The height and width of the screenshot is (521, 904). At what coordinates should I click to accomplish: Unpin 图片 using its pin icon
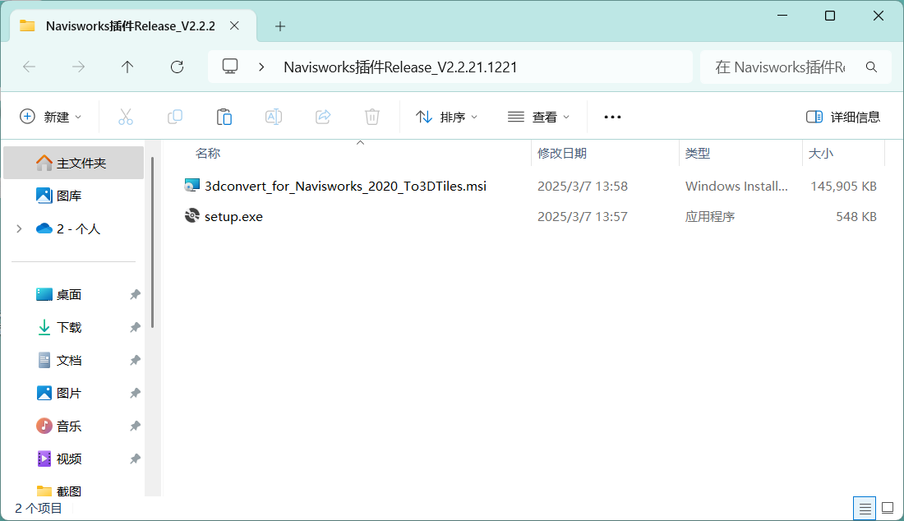click(x=135, y=393)
